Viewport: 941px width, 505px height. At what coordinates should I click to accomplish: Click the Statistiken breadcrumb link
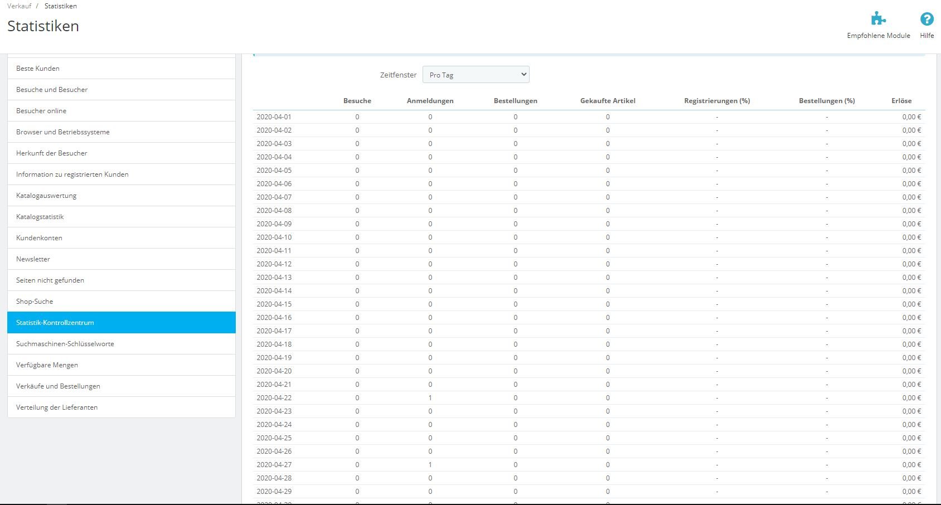pyautogui.click(x=61, y=6)
